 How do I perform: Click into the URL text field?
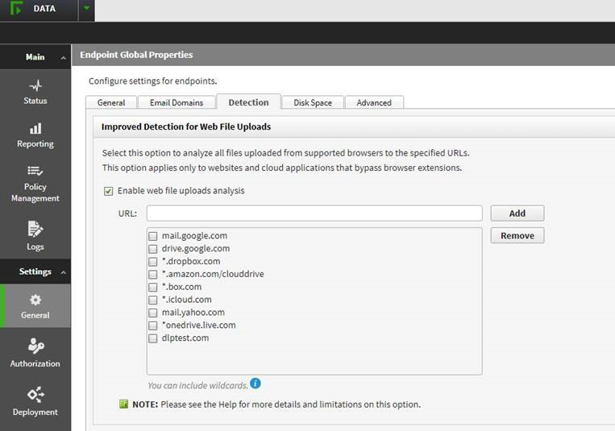[314, 213]
